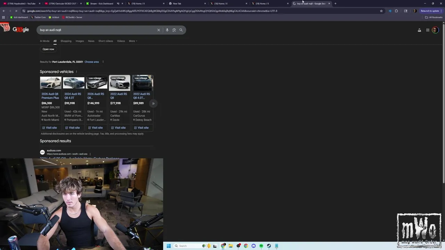
Task: Open the All Bookmarks folder
Action: [434, 17]
